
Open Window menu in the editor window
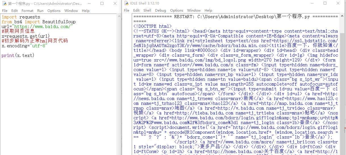[71, 10]
